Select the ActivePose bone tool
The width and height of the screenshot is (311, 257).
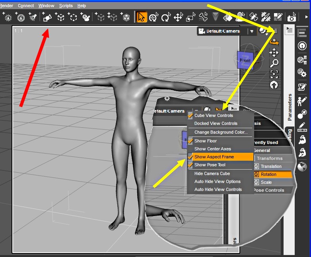click(x=203, y=17)
